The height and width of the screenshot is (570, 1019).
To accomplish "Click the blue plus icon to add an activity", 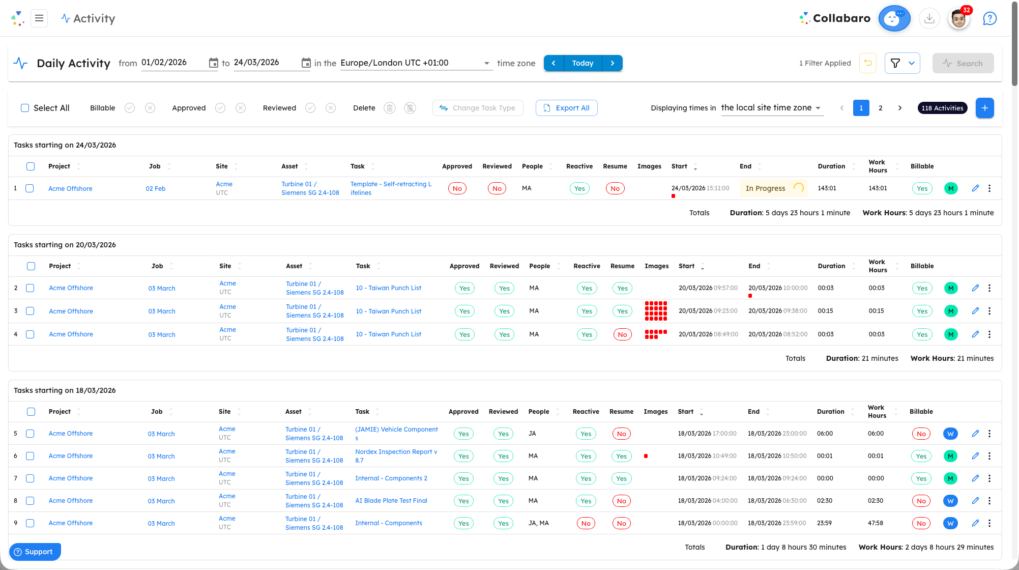I will pyautogui.click(x=985, y=108).
